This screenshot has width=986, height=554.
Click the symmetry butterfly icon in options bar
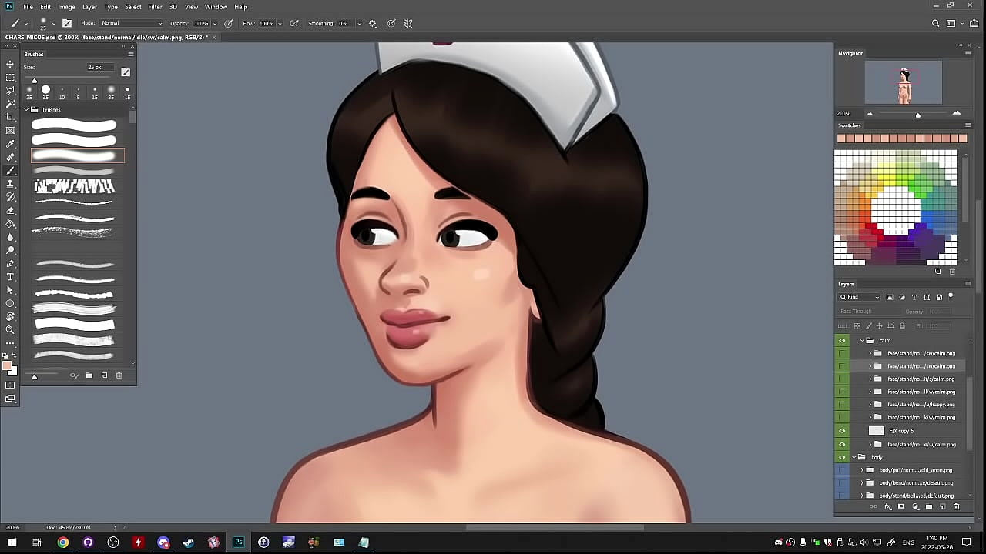[x=408, y=23]
